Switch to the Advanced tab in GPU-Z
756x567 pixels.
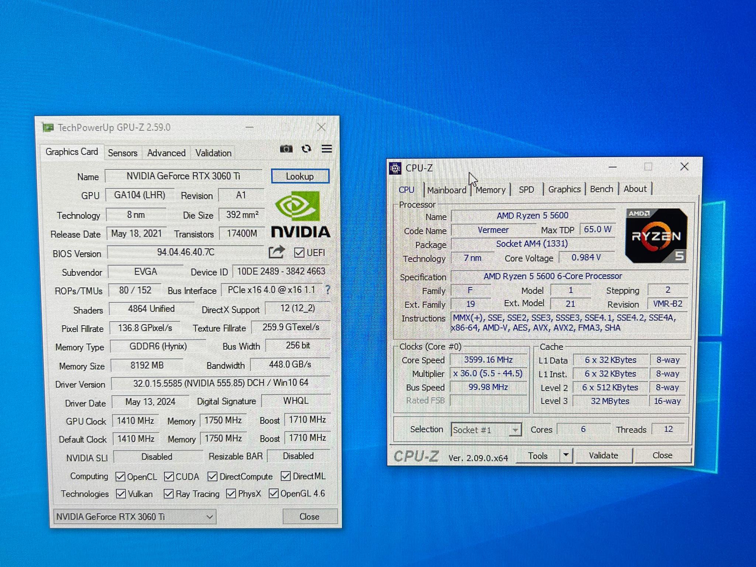[166, 153]
